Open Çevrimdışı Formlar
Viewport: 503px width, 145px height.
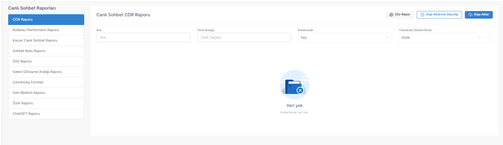(46, 82)
